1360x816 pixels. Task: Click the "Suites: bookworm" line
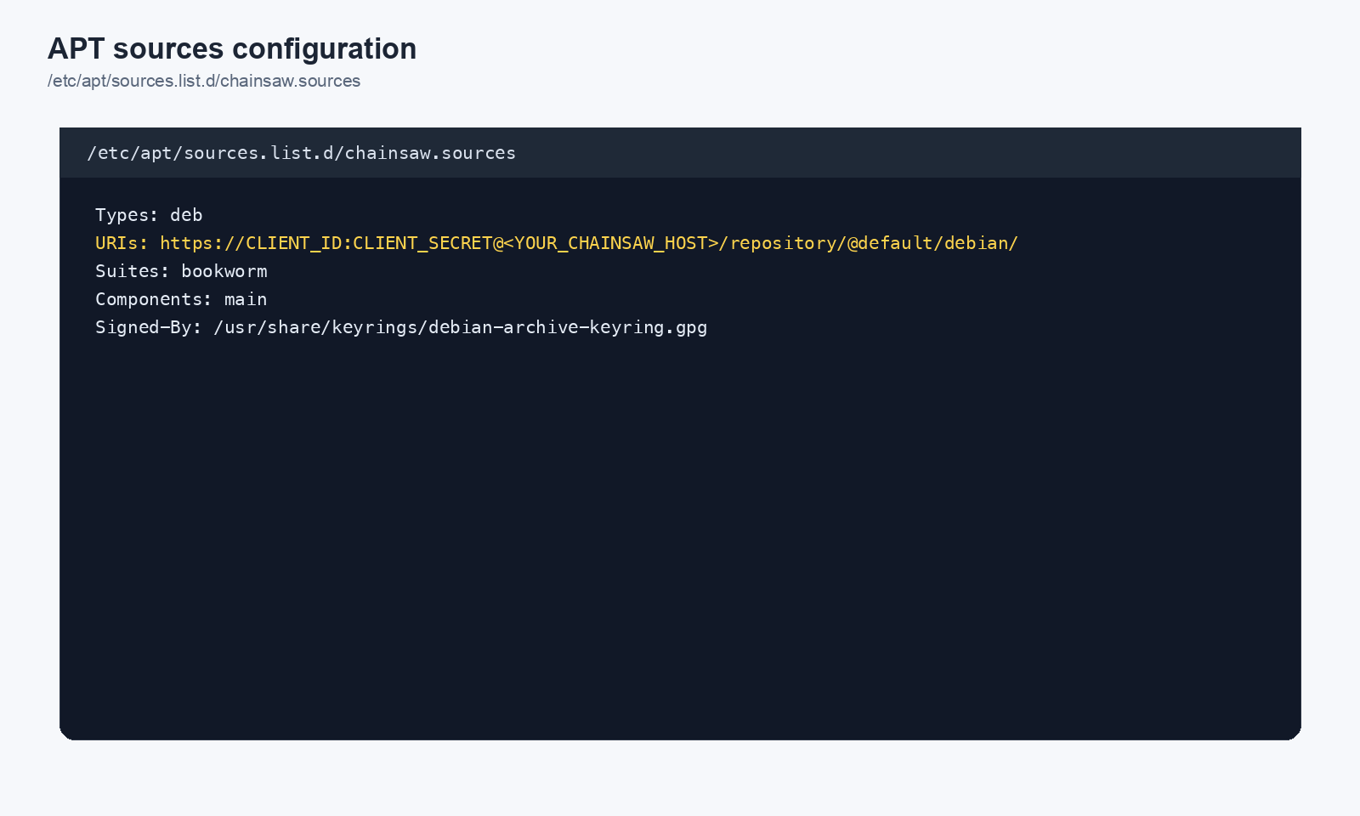(x=181, y=271)
